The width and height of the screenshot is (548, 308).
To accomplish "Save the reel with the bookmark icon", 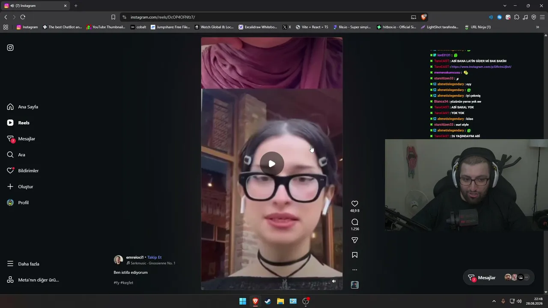I will click(x=354, y=255).
